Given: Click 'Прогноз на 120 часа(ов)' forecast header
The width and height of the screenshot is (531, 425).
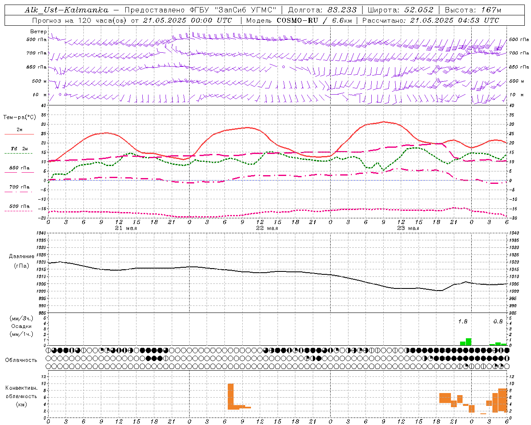Looking at the screenshot, I should pos(80,20).
